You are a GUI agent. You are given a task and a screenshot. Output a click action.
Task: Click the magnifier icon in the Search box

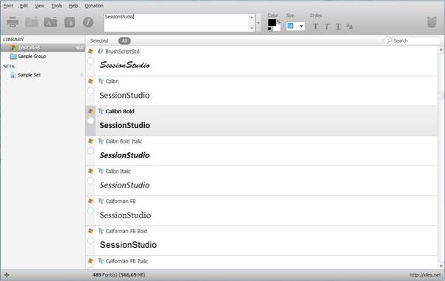[390, 40]
